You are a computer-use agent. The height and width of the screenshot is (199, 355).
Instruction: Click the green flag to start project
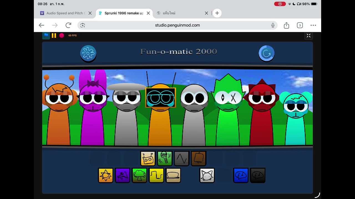tap(46, 35)
